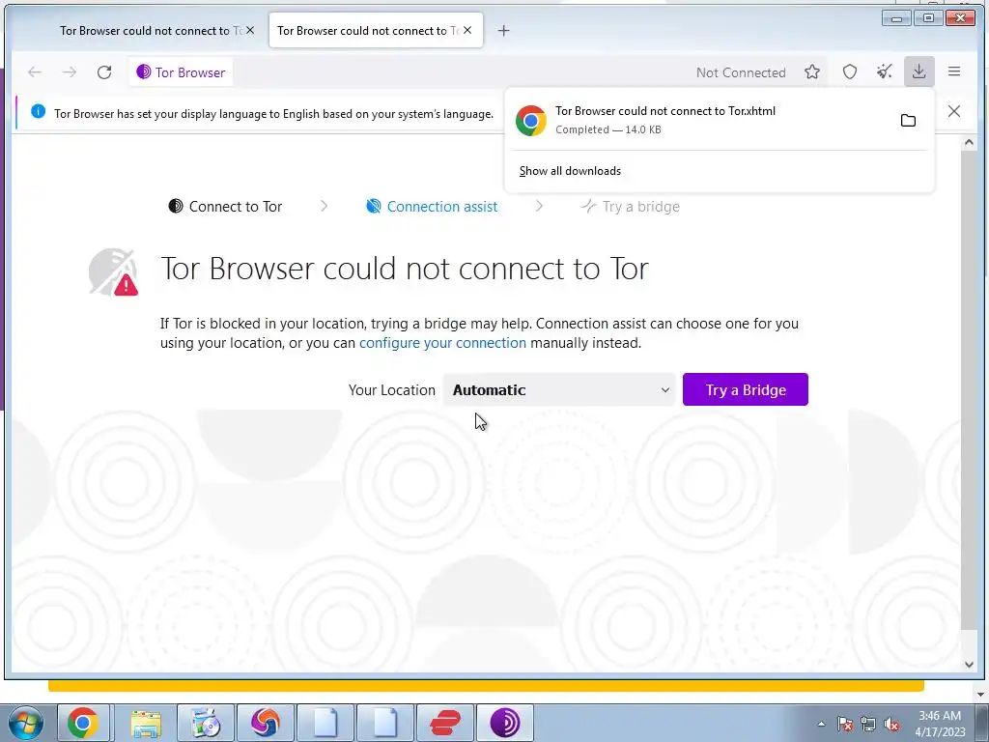Image resolution: width=989 pixels, height=742 pixels.
Task: Bookmark this page with the star icon
Action: 812,71
